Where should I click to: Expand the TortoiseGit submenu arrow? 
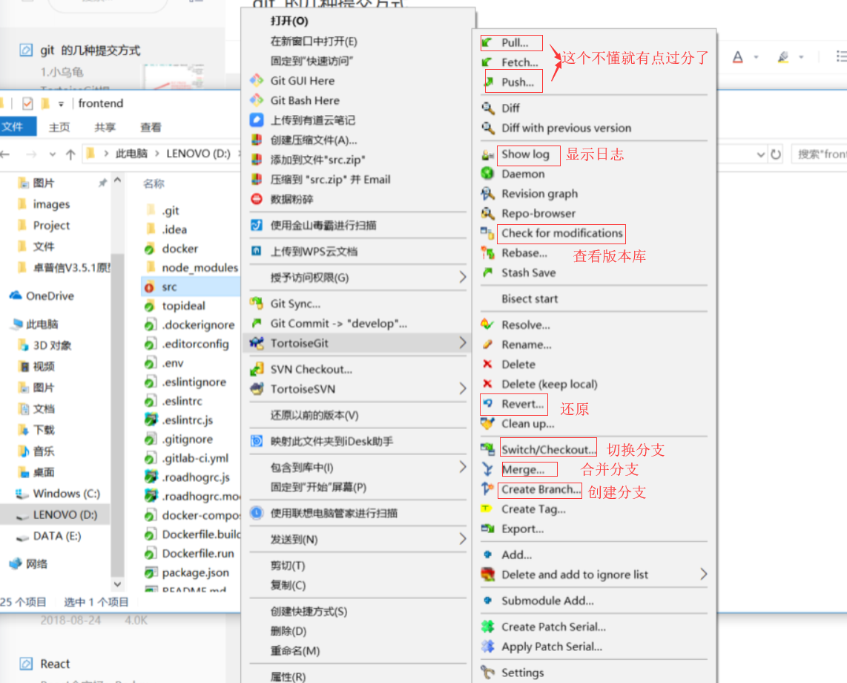pyautogui.click(x=462, y=343)
